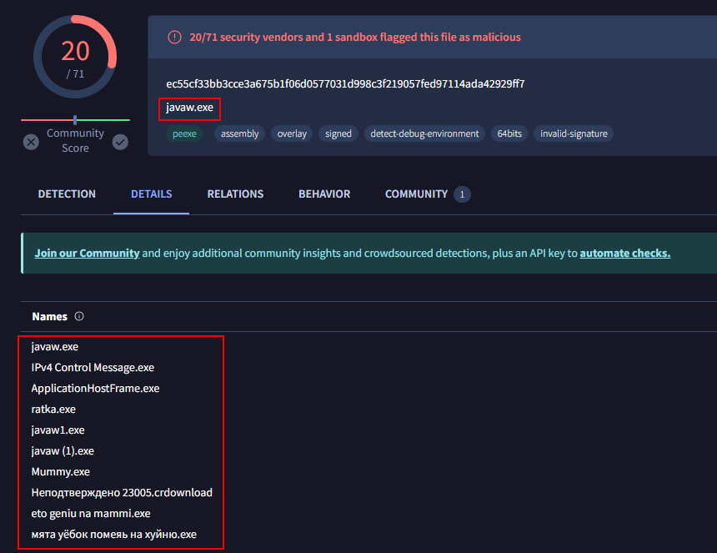This screenshot has width=717, height=553.
Task: Select javaw.exe in Names list
Action: [x=54, y=347]
